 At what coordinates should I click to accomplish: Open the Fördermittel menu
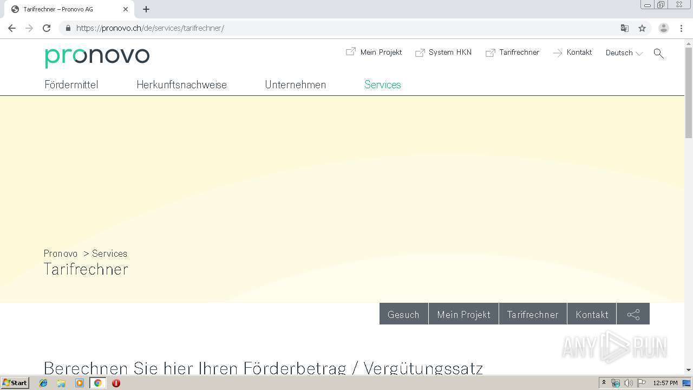click(71, 84)
